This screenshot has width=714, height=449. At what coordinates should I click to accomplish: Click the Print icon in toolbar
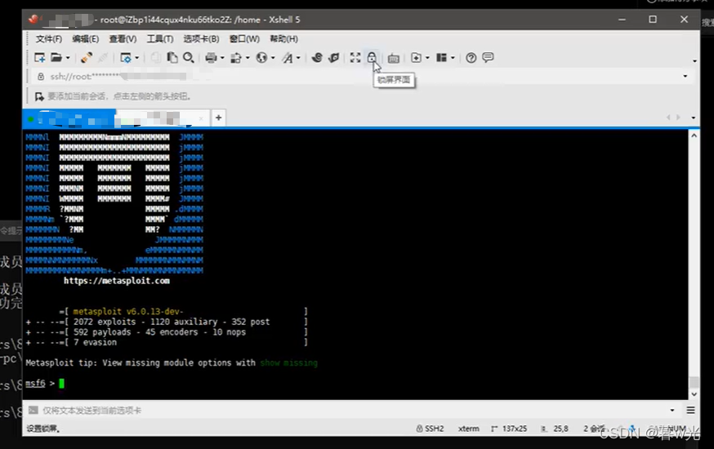click(x=211, y=58)
